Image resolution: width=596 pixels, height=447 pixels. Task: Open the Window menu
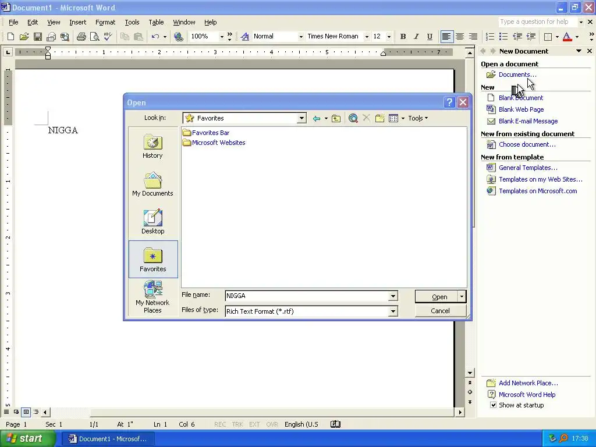(184, 22)
